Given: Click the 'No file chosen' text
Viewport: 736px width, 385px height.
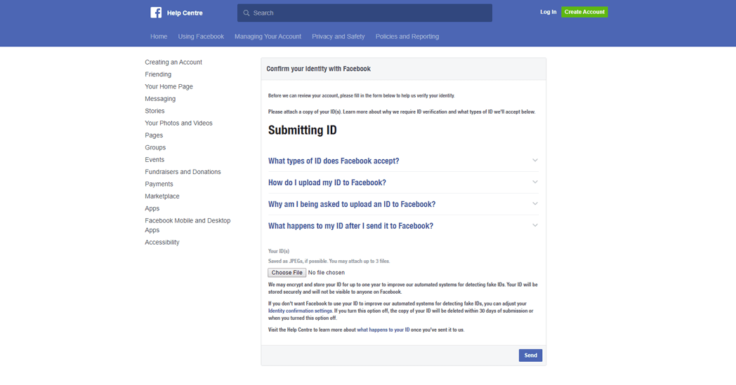Looking at the screenshot, I should click(327, 273).
